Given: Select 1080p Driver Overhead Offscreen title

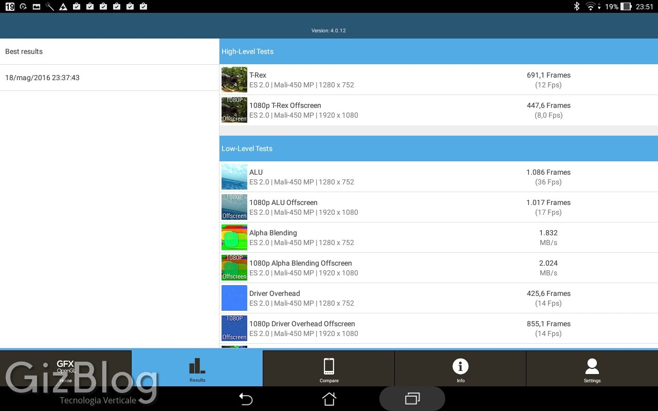Looking at the screenshot, I should click(302, 324).
